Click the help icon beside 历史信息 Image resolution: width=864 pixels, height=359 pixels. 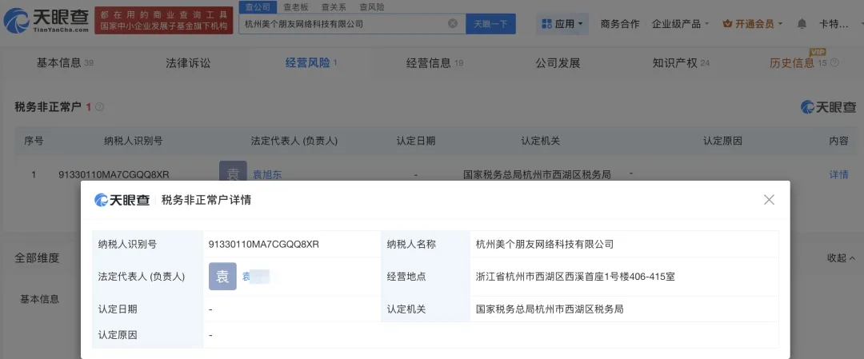pyautogui.click(x=834, y=63)
